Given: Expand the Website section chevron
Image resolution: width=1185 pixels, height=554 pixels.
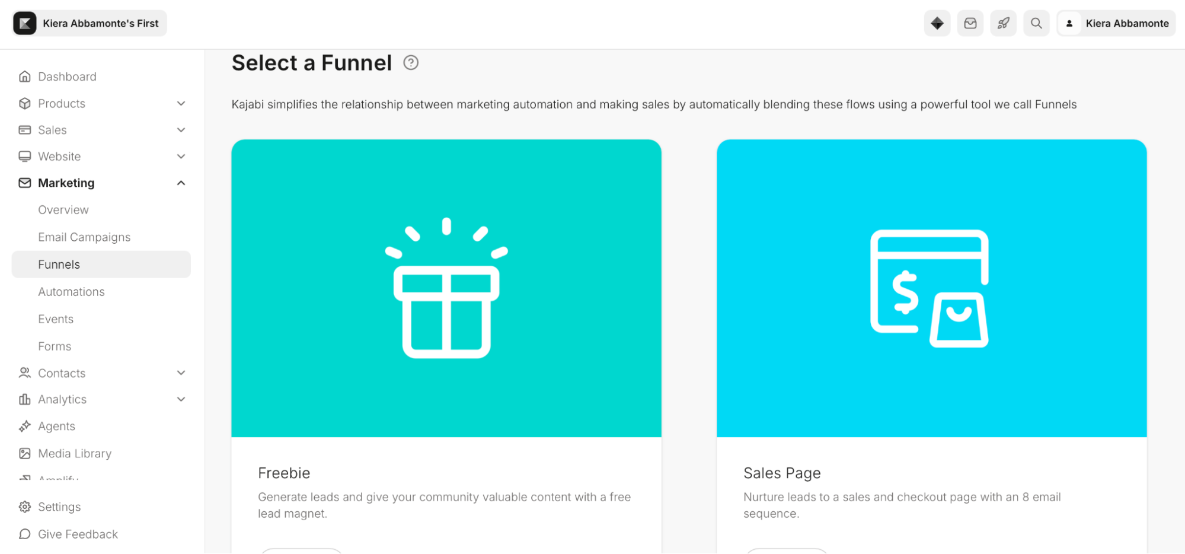Looking at the screenshot, I should coord(181,157).
